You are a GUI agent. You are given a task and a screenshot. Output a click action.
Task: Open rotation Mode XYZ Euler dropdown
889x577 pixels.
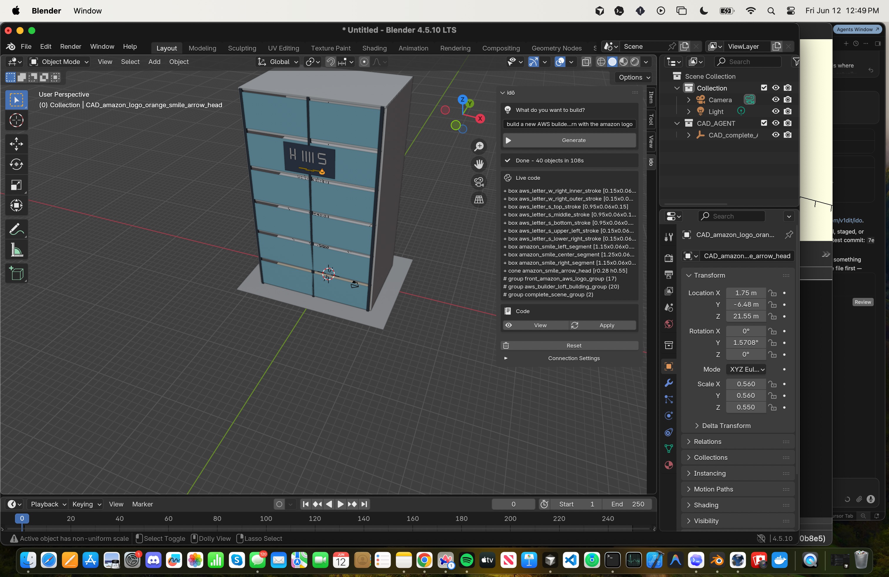(746, 369)
